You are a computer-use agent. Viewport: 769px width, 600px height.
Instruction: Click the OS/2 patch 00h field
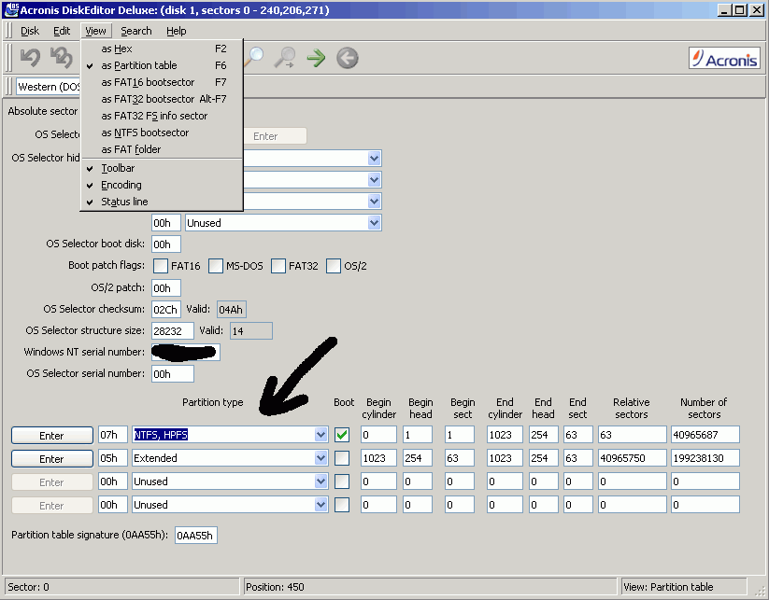coord(166,287)
